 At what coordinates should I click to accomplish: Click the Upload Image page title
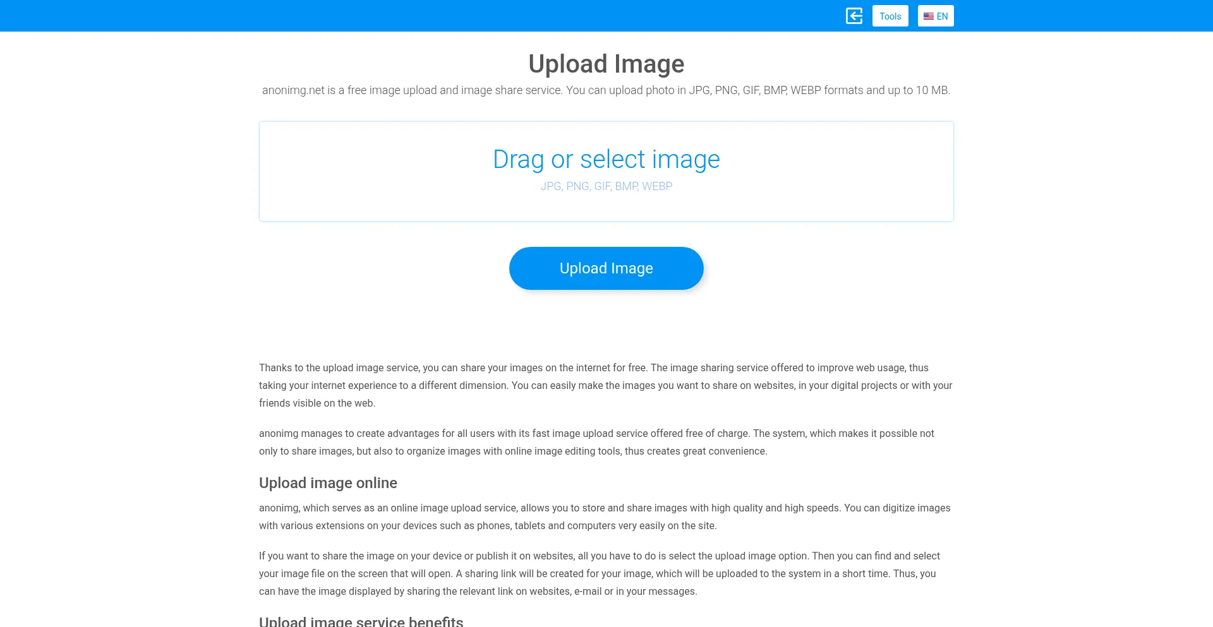point(606,64)
